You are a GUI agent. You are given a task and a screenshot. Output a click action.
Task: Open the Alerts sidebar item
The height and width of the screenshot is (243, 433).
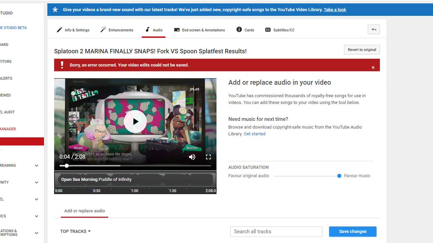(6, 78)
